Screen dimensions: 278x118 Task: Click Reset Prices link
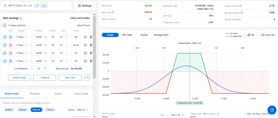pos(84,25)
